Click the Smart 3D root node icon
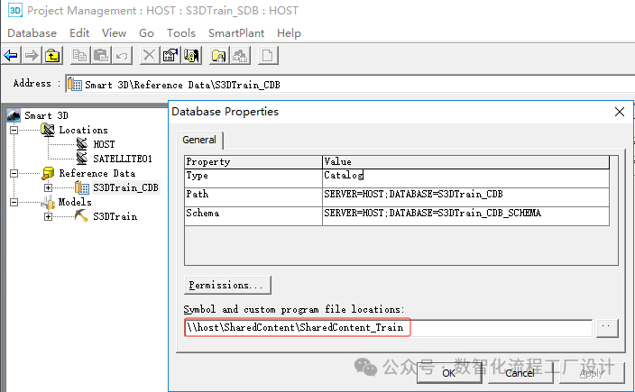This screenshot has width=635, height=392. tap(14, 115)
